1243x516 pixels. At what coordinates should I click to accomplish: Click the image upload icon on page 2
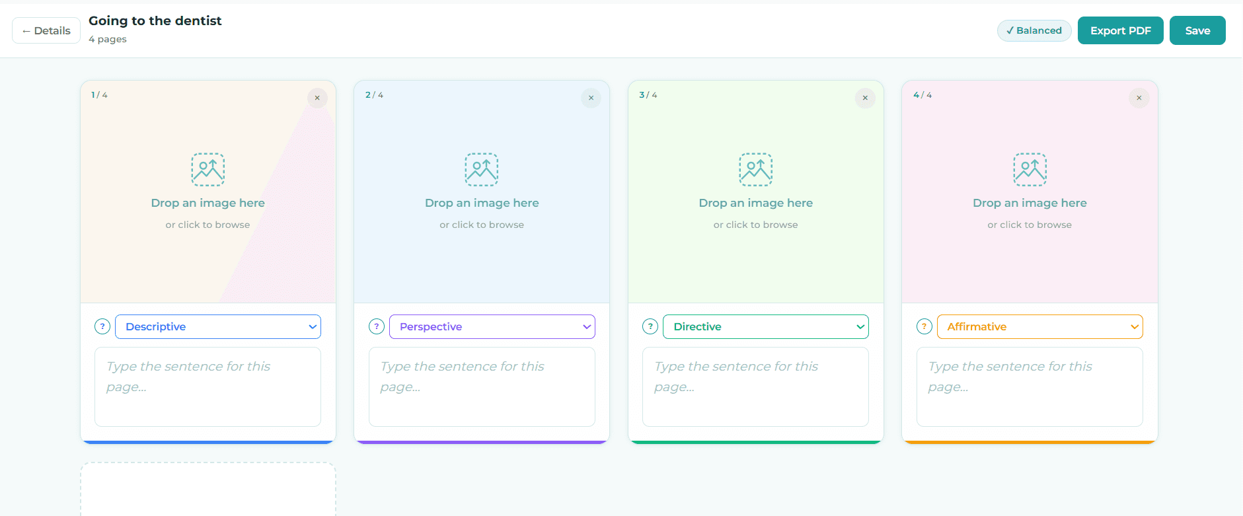482,169
